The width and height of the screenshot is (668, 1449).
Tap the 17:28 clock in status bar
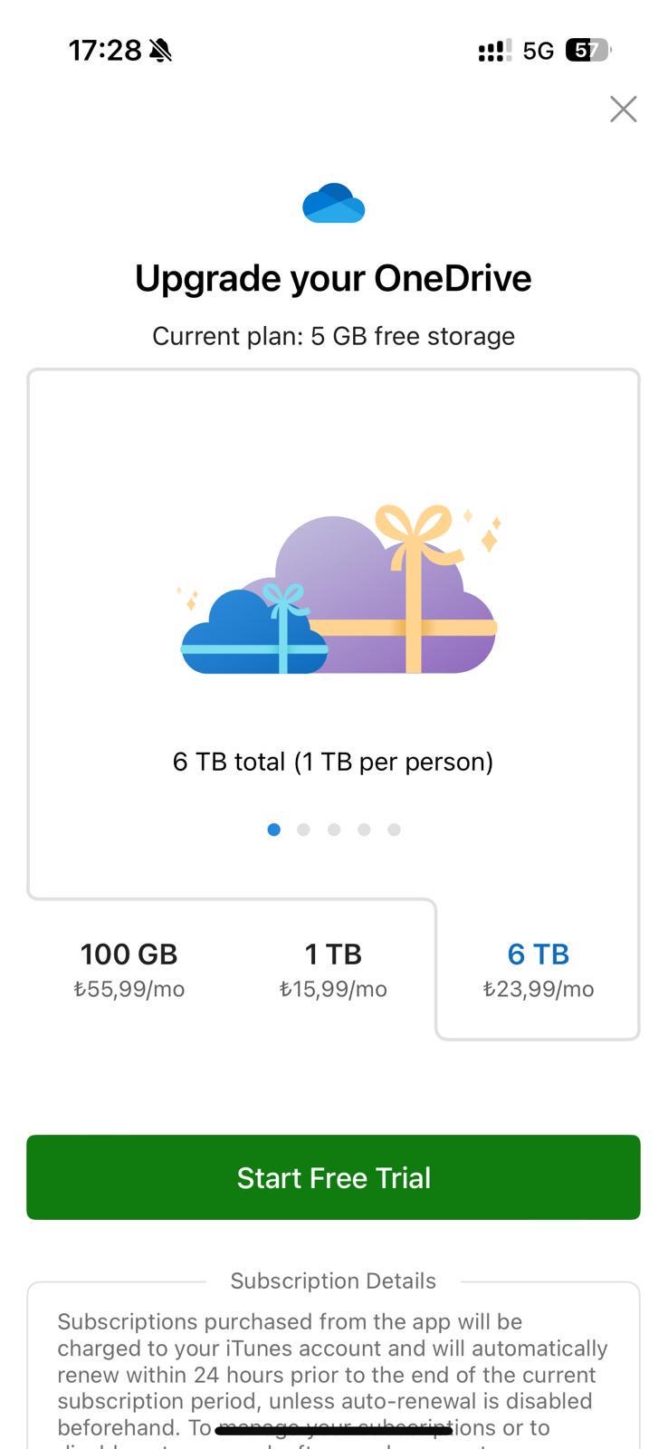tap(105, 51)
